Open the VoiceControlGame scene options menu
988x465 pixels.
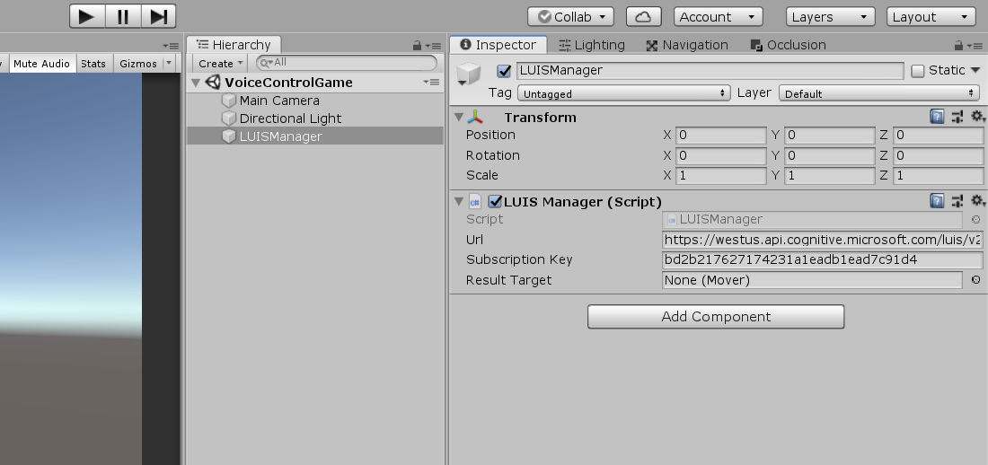431,82
